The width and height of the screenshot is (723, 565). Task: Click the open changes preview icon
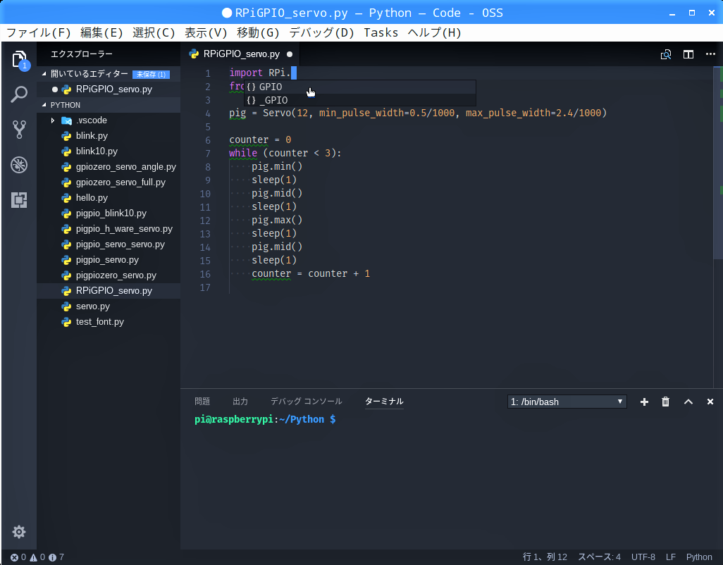click(x=666, y=54)
